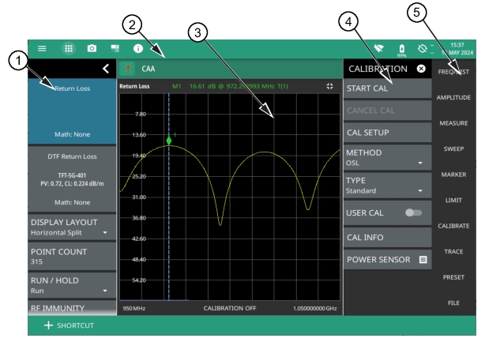Select the green M1 marker on trace
This screenshot has width=500, height=342.
point(168,140)
